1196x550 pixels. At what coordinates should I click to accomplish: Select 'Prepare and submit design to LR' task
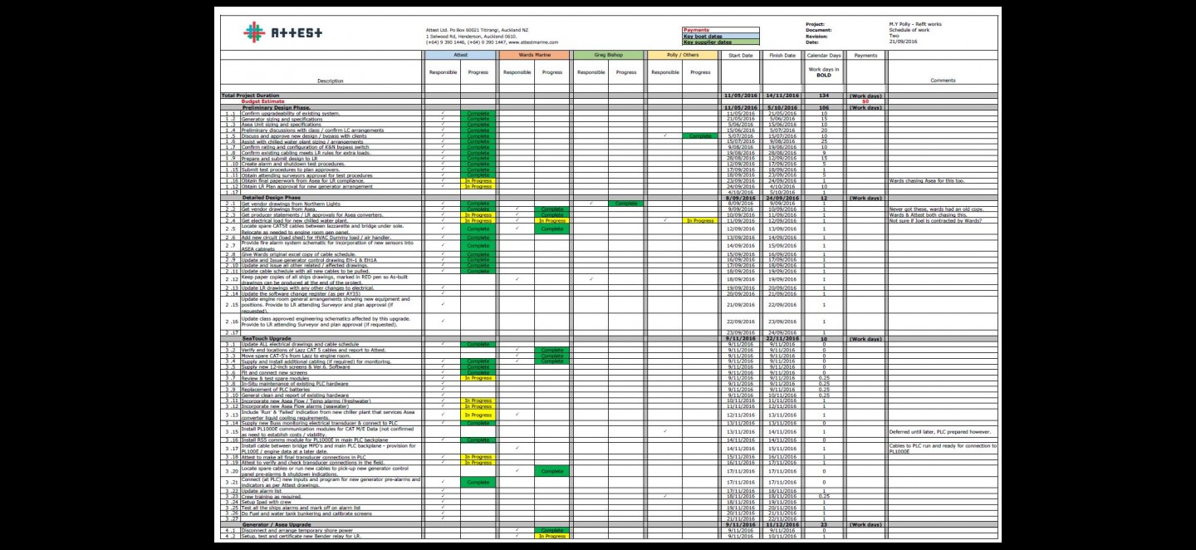[x=281, y=159]
